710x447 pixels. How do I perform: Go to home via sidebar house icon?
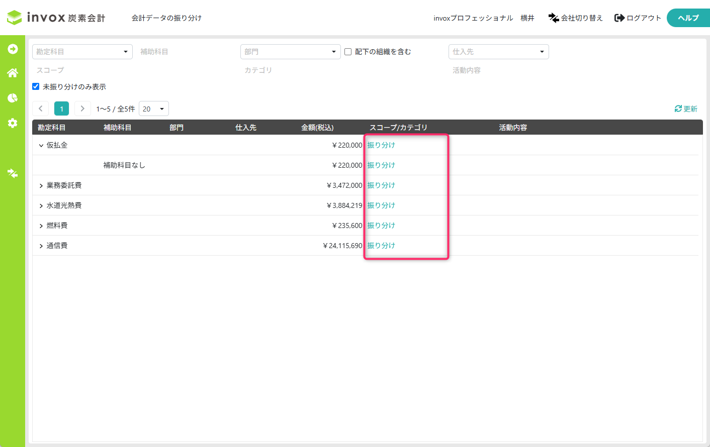coord(13,73)
